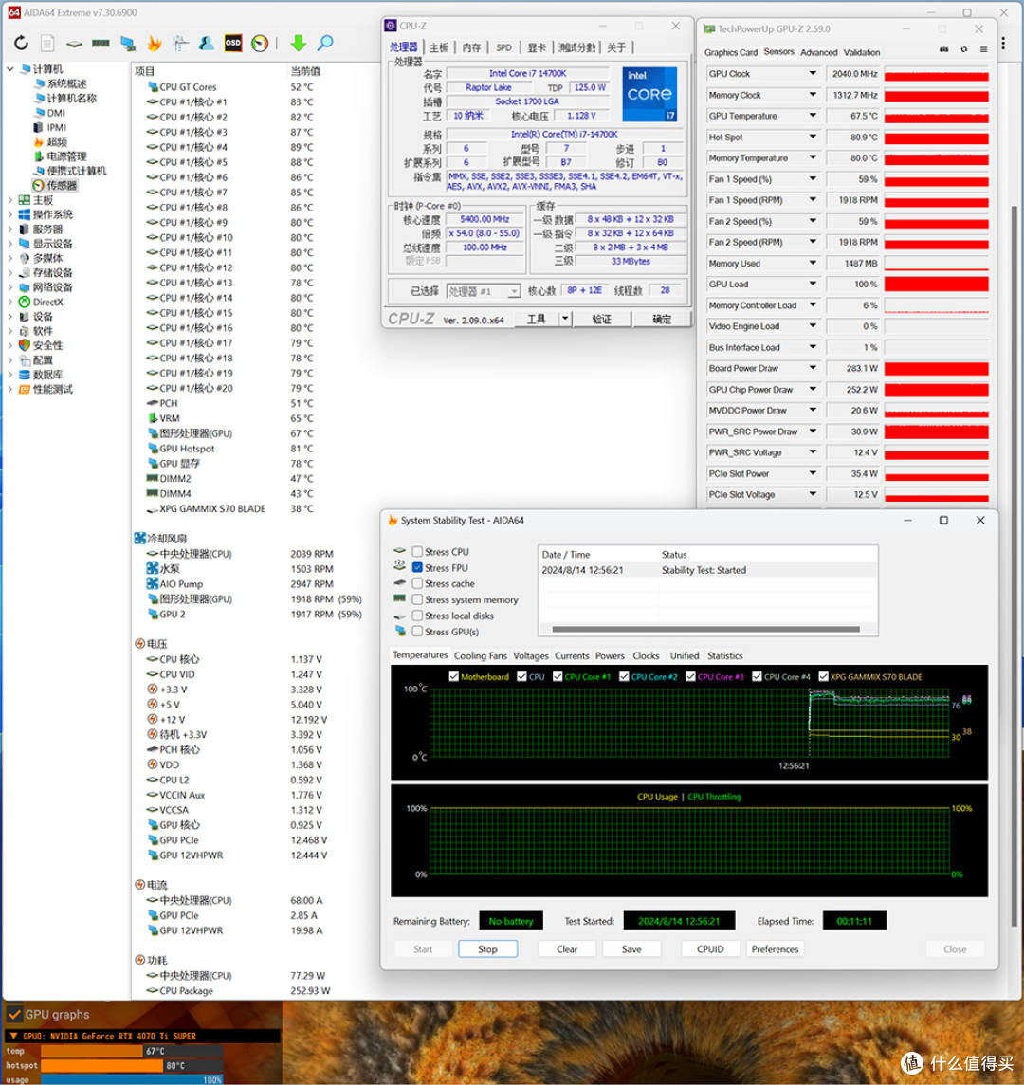Toggle Motherboard graph legend checkbox
The width and height of the screenshot is (1024, 1085).
tap(454, 677)
